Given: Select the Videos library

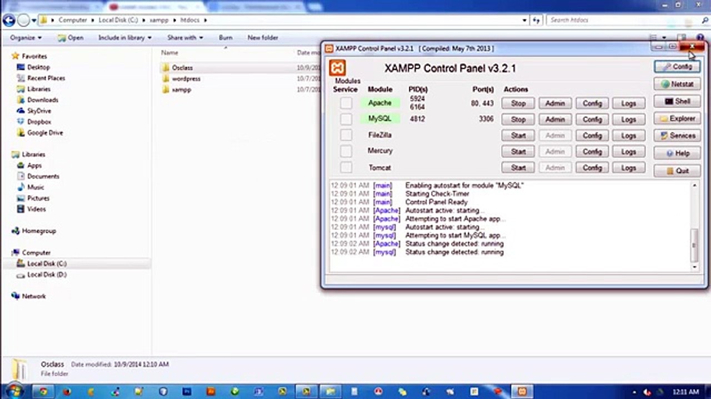Looking at the screenshot, I should [x=37, y=209].
